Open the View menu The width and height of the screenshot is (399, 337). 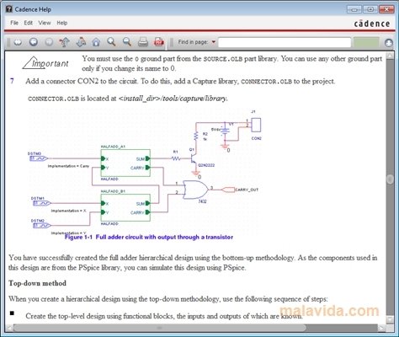pos(45,23)
